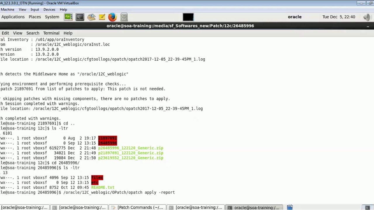Open the VirtualBox View menu
This screenshot has height=210, width=374.
[22, 10]
